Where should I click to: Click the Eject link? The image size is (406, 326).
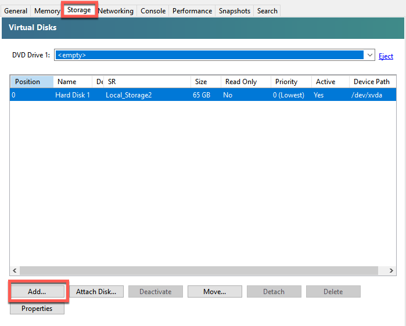[386, 56]
